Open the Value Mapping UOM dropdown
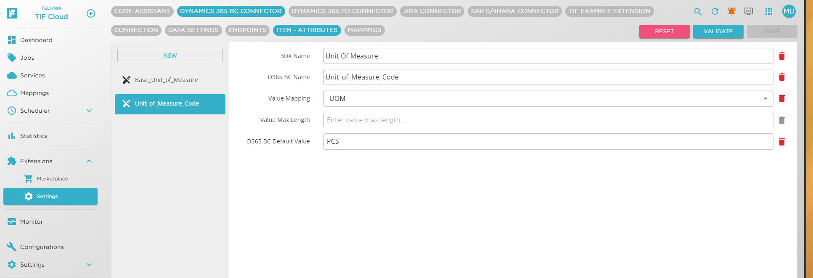Screen dimensions: 813x278 tap(548, 98)
